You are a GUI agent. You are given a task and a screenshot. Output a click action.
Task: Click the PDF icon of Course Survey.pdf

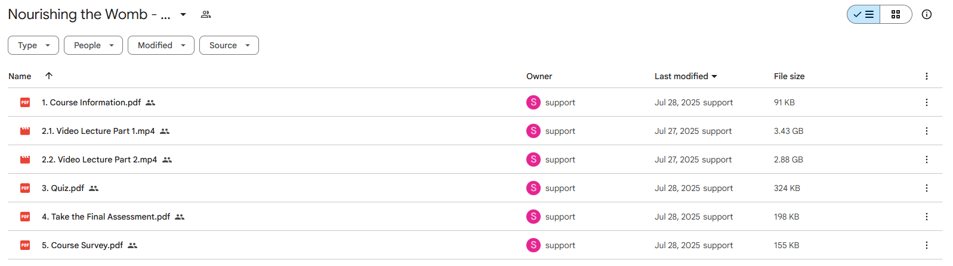(25, 245)
